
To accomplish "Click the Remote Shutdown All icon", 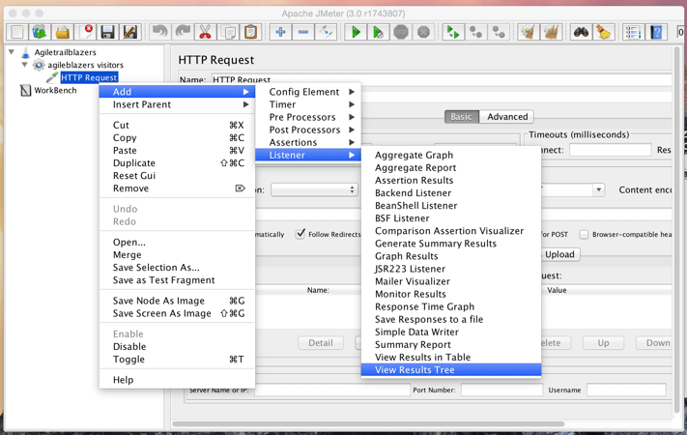I will [499, 32].
